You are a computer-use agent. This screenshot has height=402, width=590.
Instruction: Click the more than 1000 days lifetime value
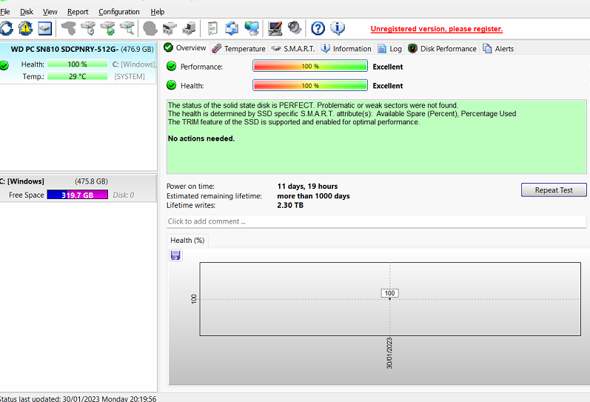(313, 196)
